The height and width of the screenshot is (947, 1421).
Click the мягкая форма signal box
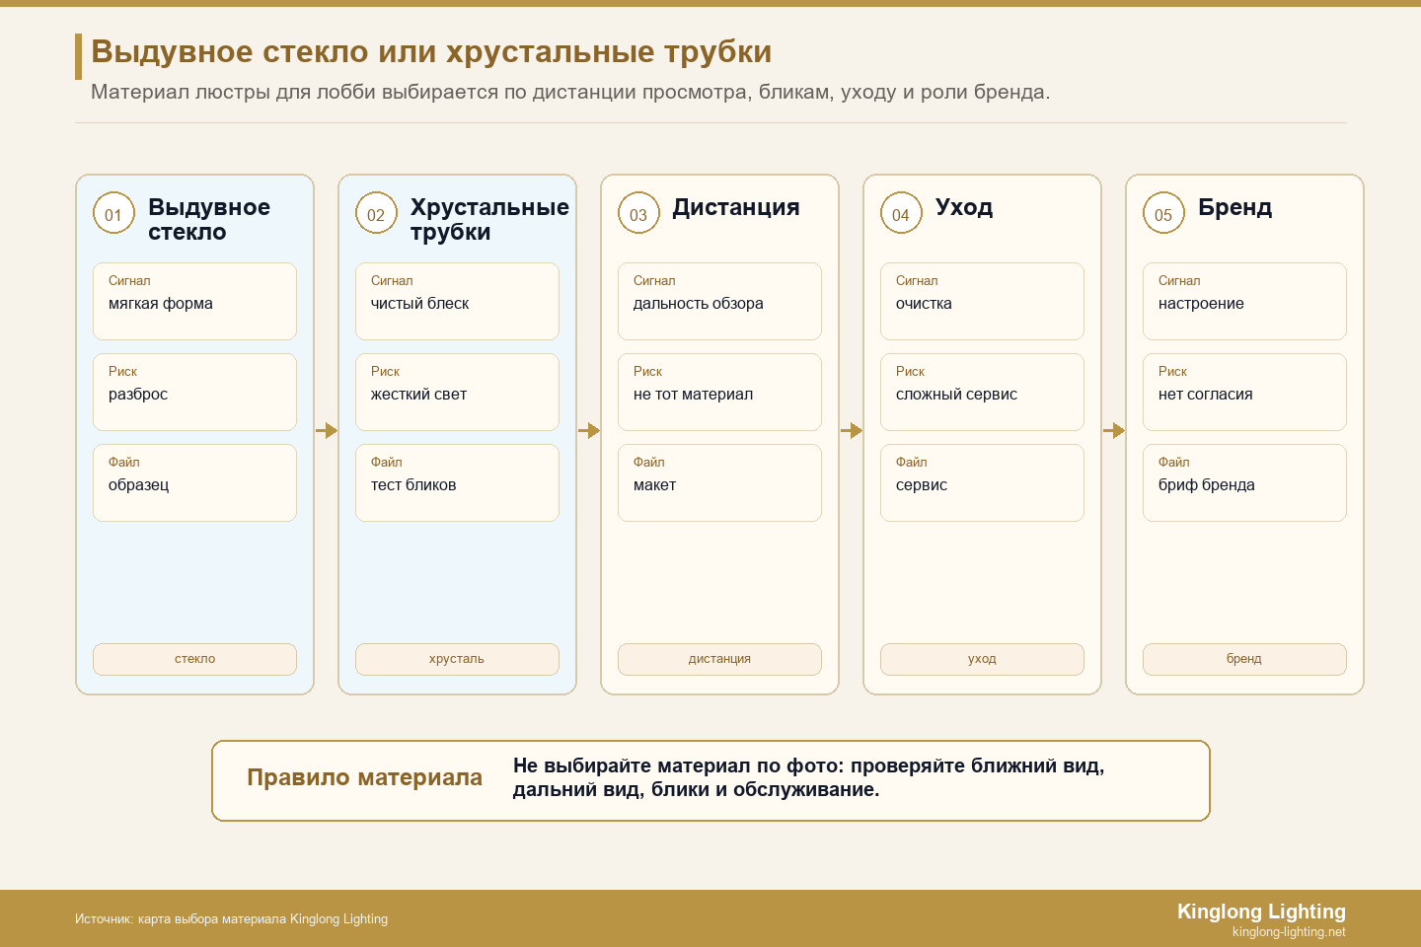tap(194, 301)
